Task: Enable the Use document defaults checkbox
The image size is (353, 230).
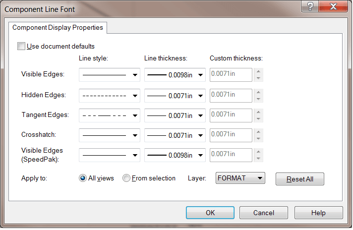Action: point(21,46)
